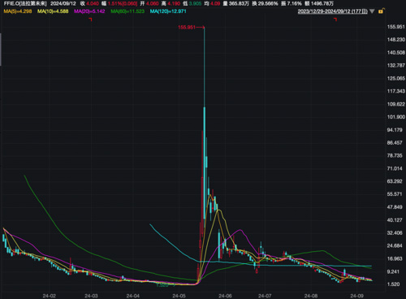Image resolution: width=406 pixels, height=299 pixels.
Task: Click the 2023/12/29-2024/09/12 date range link
Action: tap(333, 11)
